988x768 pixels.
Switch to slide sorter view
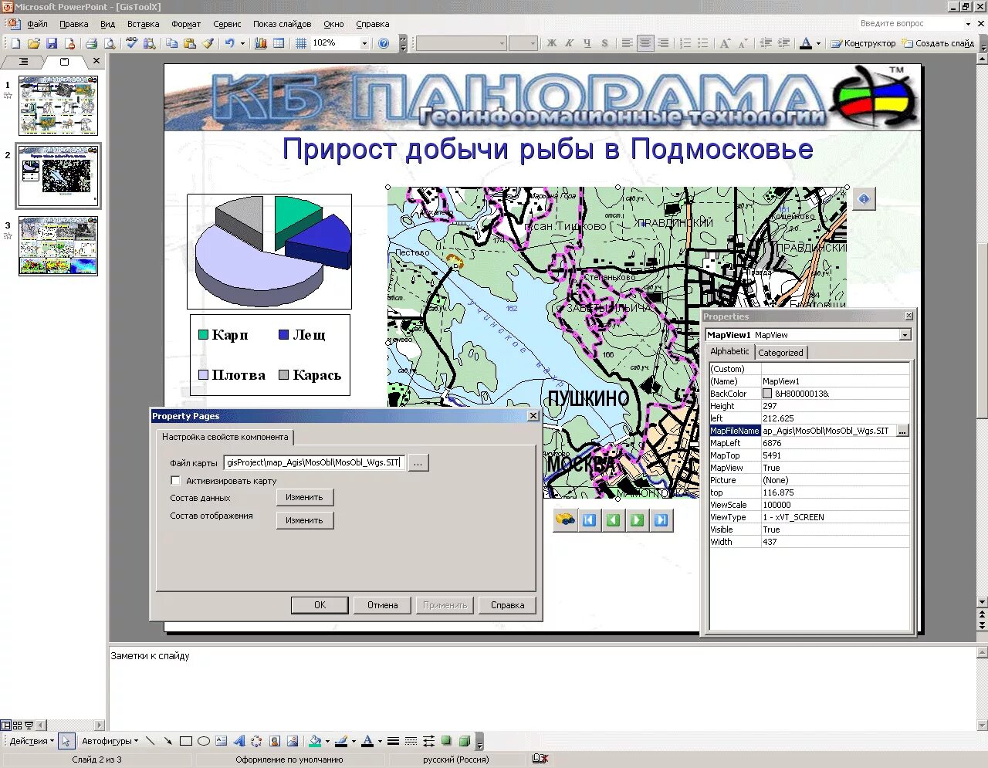(17, 726)
